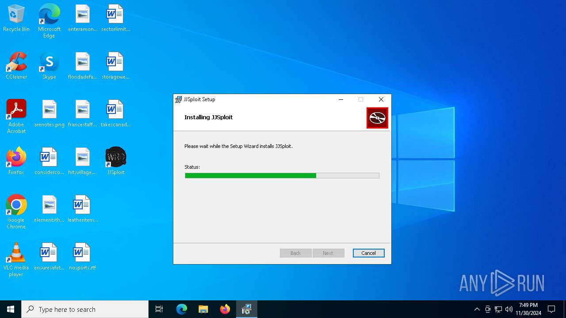Select the nosports.rtf file icon

(x=83, y=257)
